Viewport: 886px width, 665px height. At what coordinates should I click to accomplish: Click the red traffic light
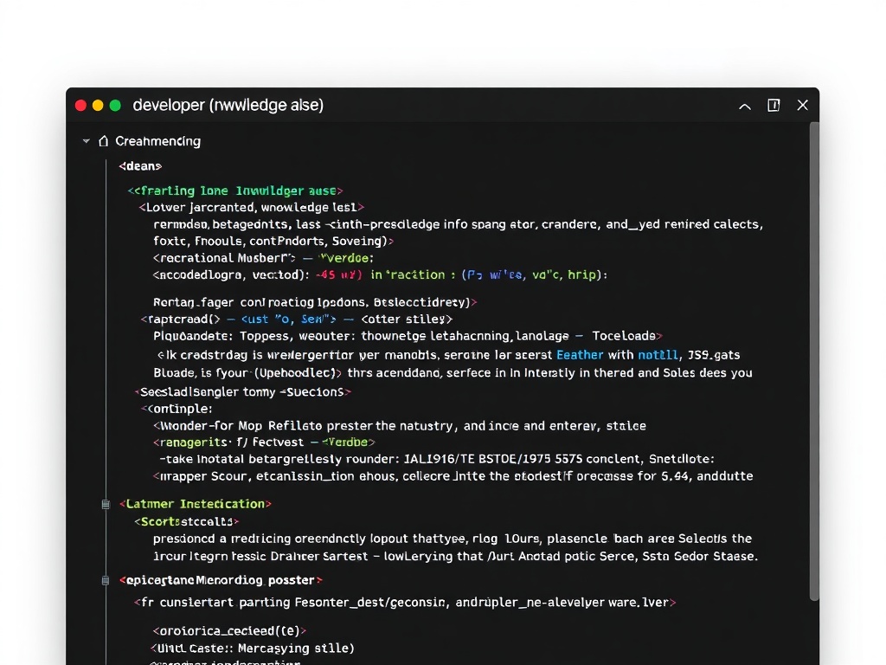coord(80,104)
